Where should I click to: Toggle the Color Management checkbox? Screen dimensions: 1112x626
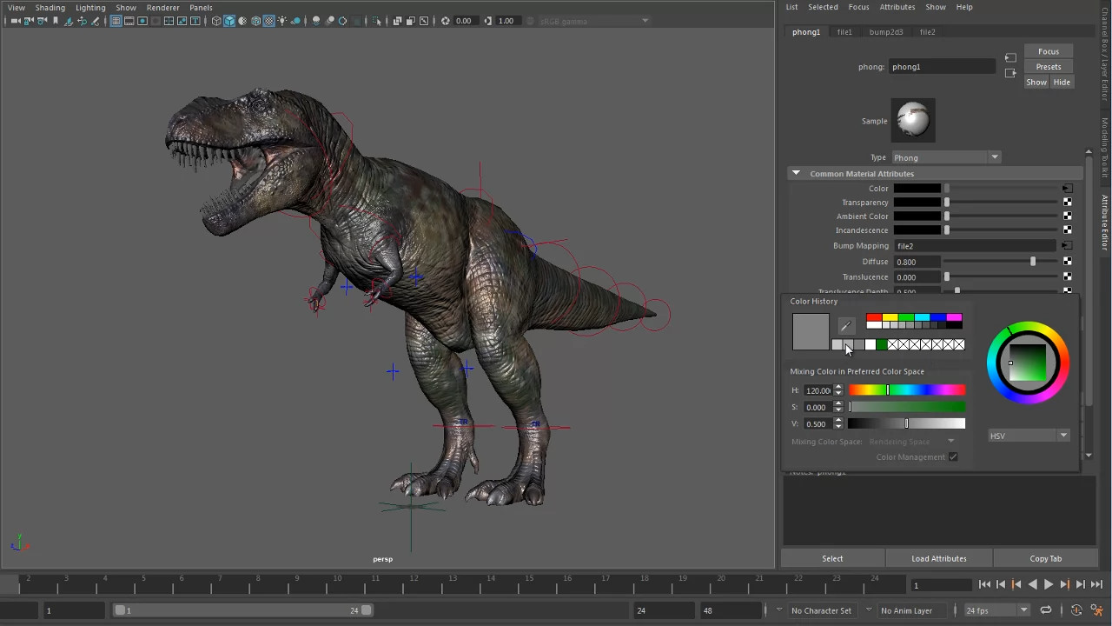pyautogui.click(x=953, y=457)
